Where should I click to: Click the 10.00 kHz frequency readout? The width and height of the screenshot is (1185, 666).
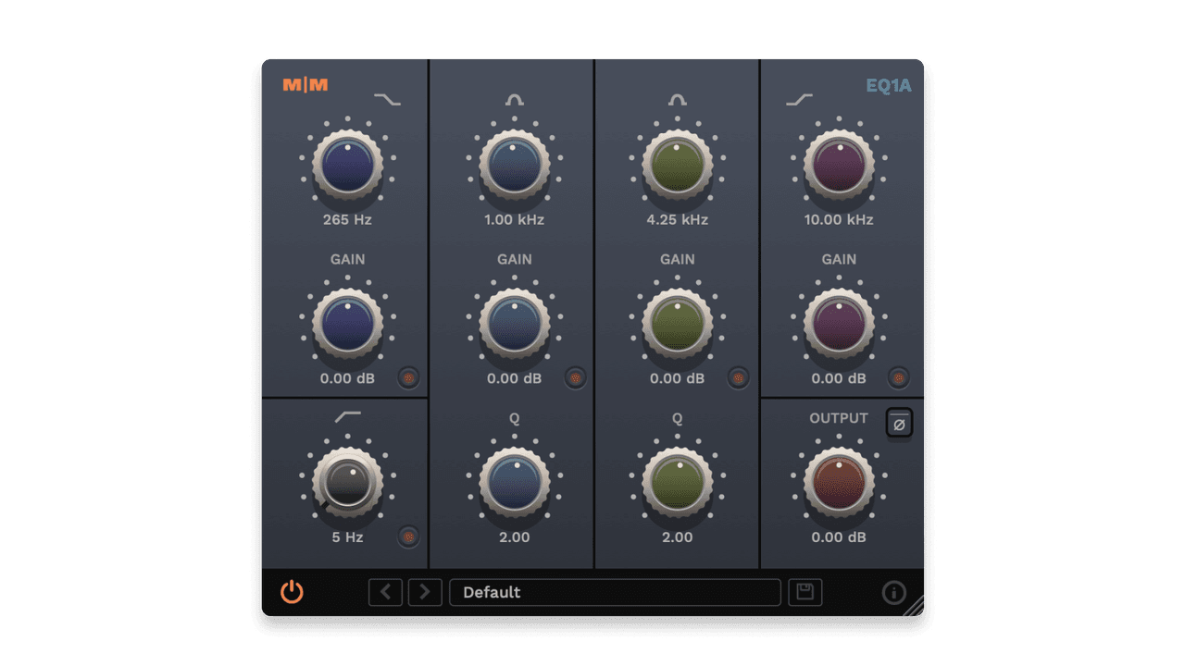coord(839,220)
